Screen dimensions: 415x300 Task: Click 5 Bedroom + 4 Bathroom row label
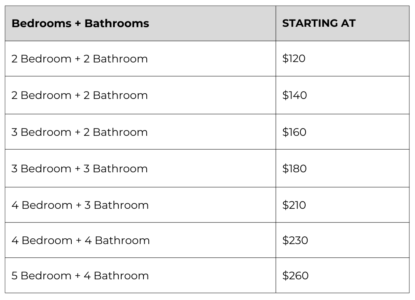[80, 275]
